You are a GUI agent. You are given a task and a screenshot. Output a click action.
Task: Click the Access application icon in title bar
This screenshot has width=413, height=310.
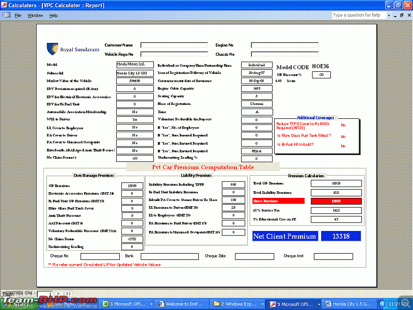(4, 5)
